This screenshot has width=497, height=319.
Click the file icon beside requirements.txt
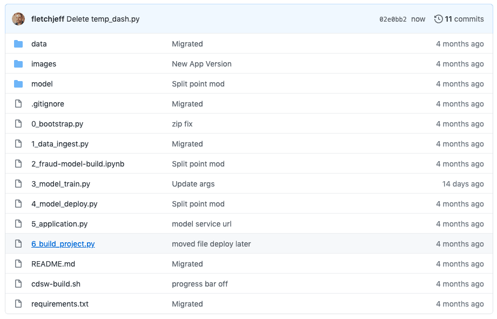[18, 304]
